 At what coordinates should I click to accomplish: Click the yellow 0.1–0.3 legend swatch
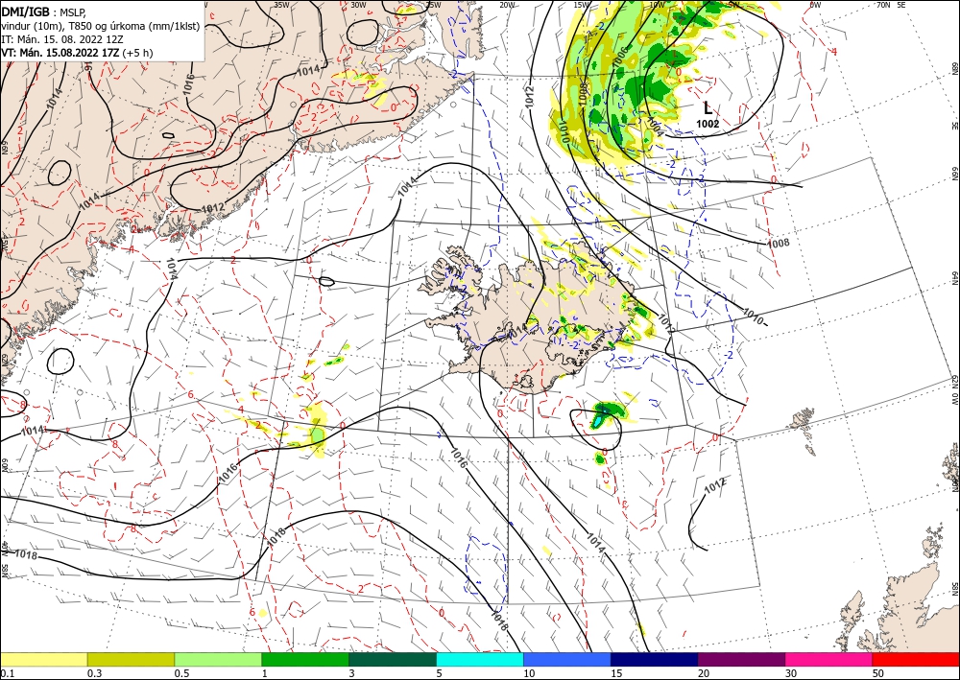click(x=43, y=659)
